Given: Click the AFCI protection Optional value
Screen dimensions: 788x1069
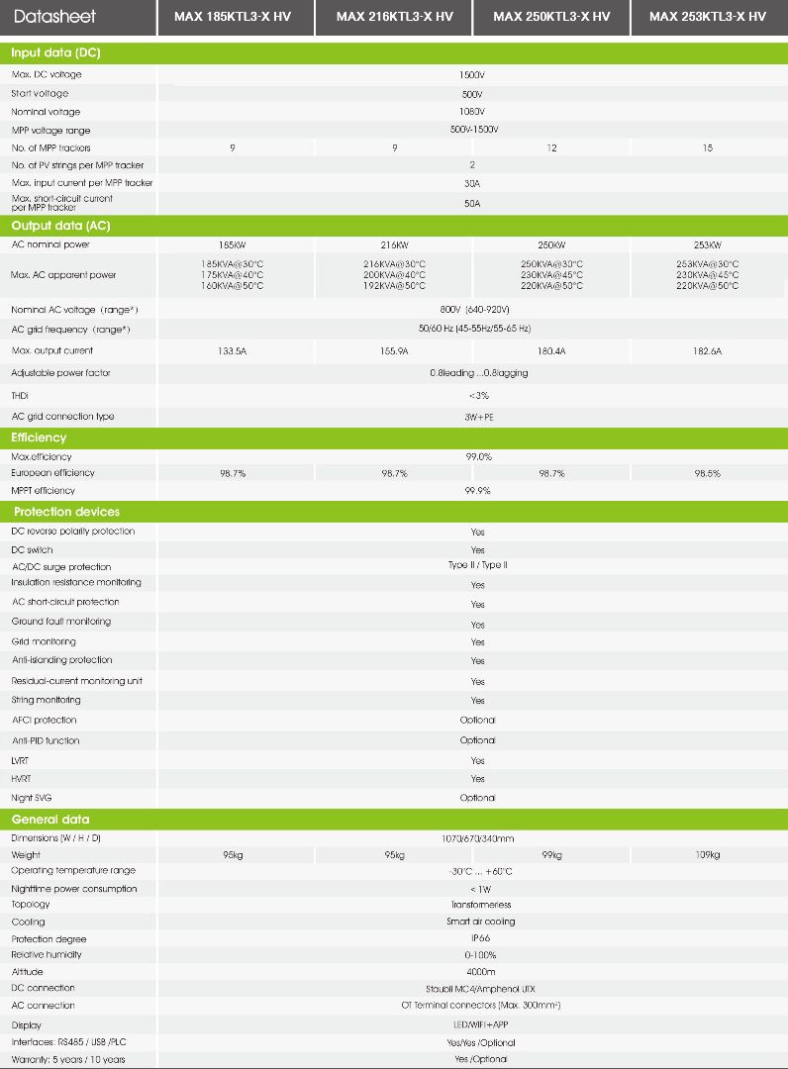Looking at the screenshot, I should tap(478, 720).
